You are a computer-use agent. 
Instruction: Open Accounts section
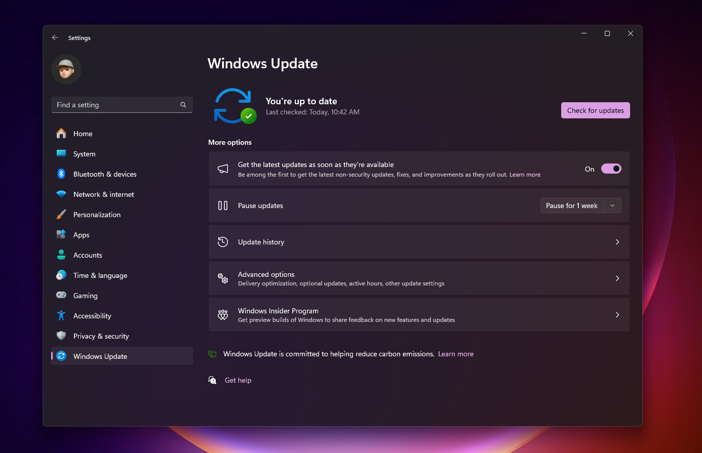pyautogui.click(x=122, y=255)
